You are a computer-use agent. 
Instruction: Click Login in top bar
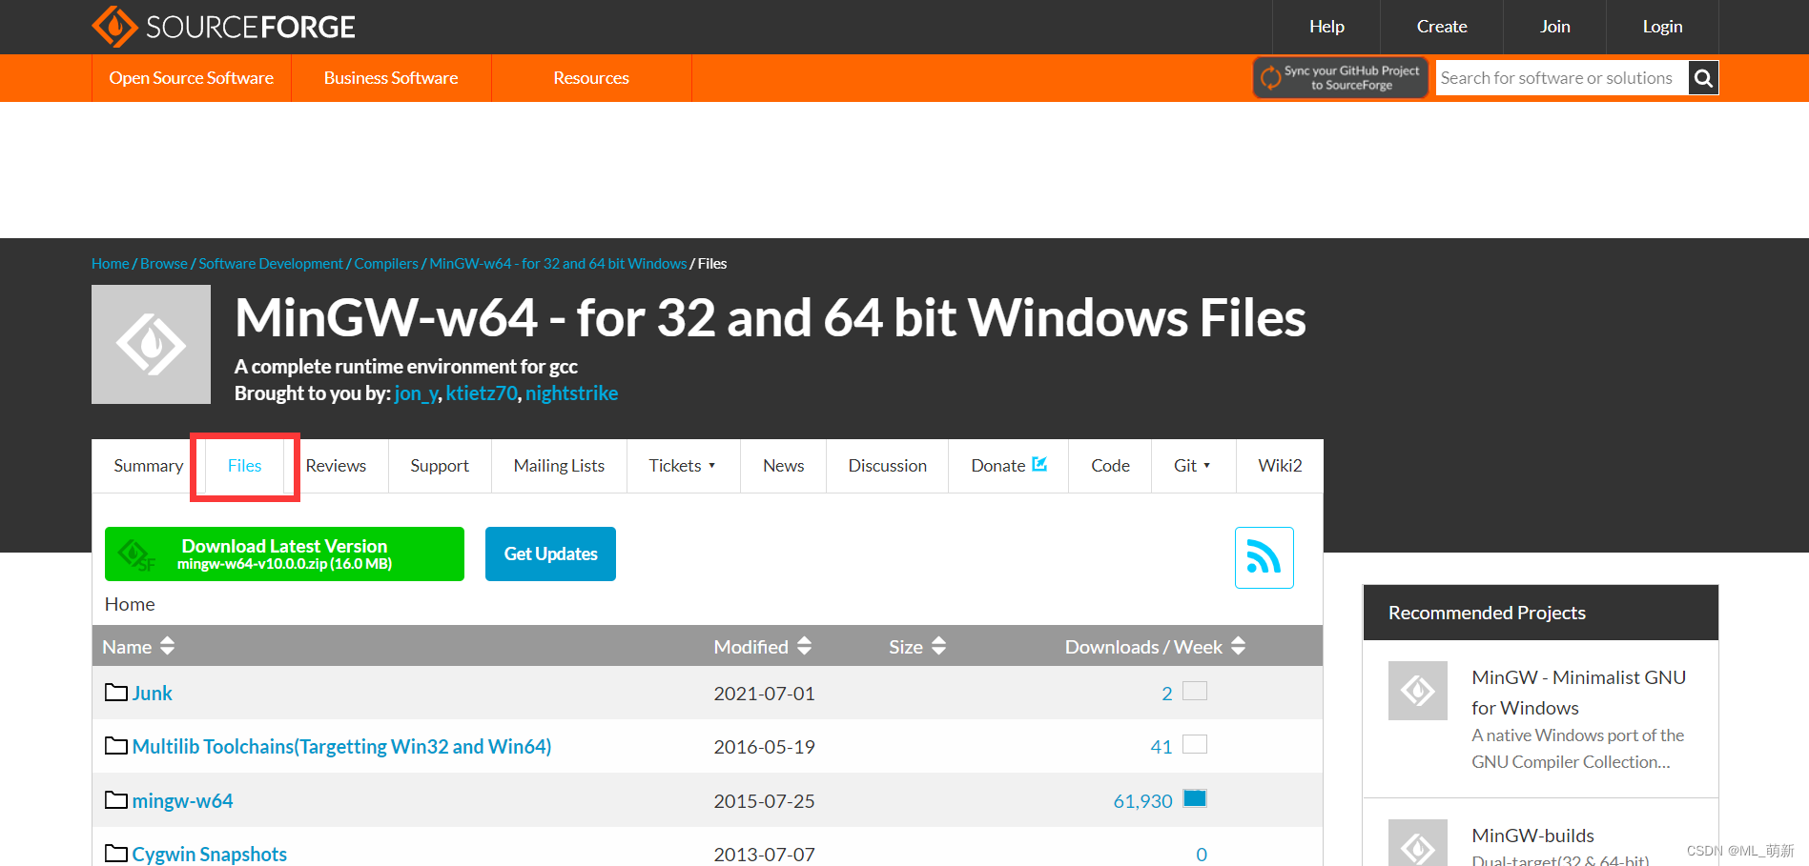tap(1662, 27)
